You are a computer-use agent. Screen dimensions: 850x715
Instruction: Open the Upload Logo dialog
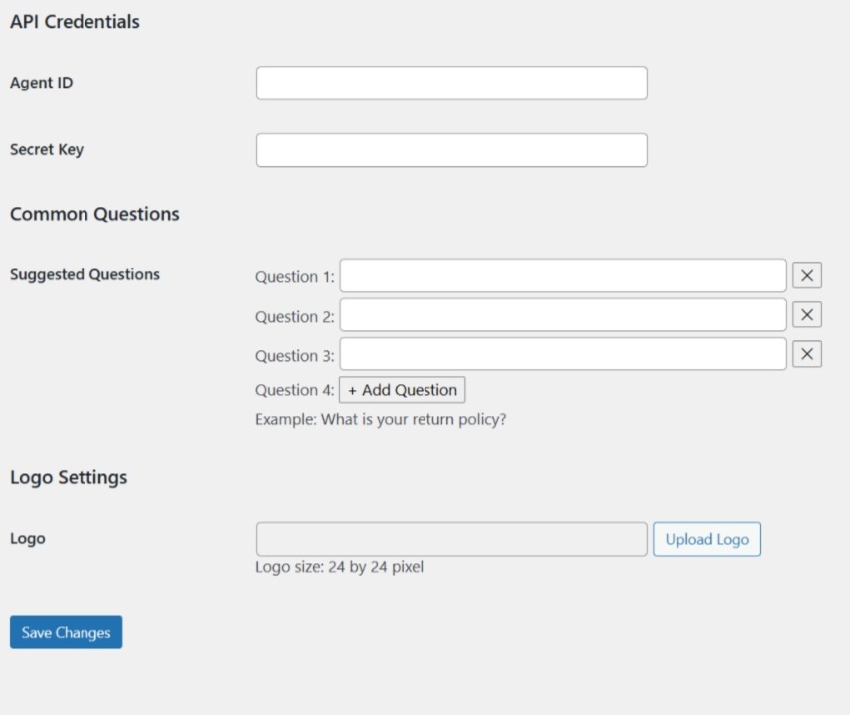(x=707, y=539)
